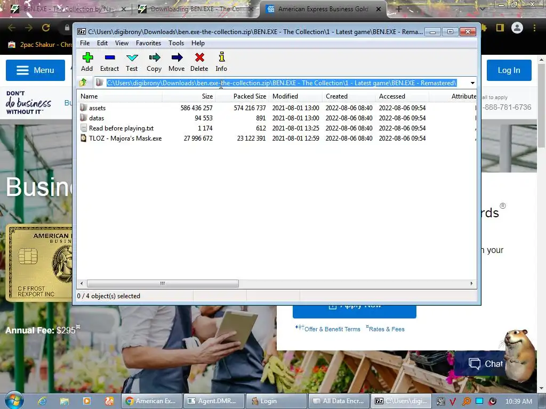Go back in browser history
This screenshot has width=546, height=409.
tap(12, 28)
